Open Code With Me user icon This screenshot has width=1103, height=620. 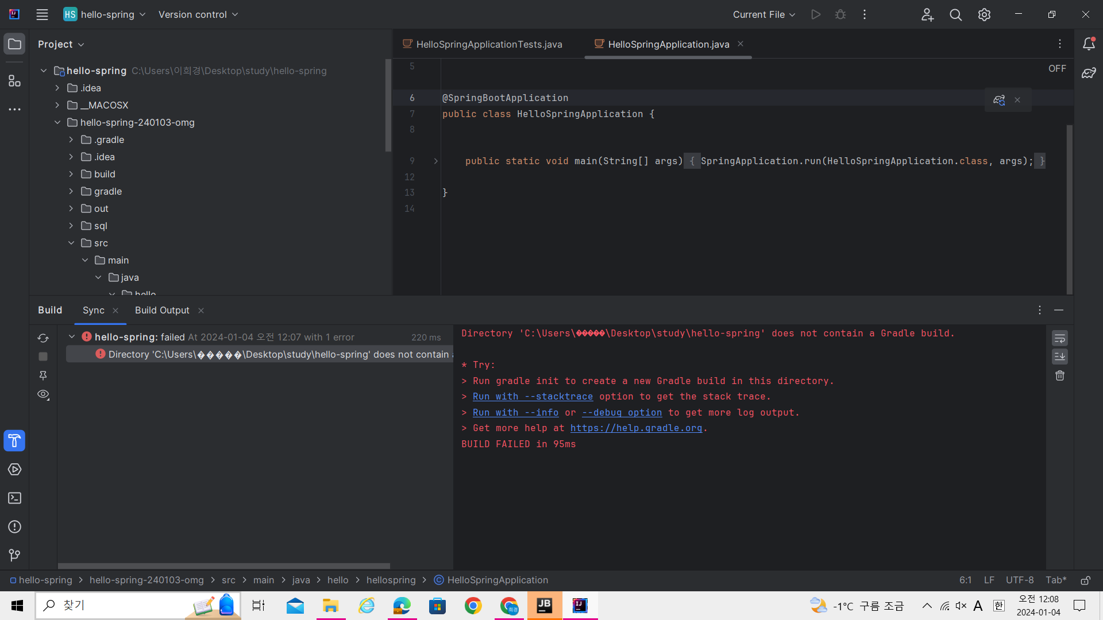927,14
